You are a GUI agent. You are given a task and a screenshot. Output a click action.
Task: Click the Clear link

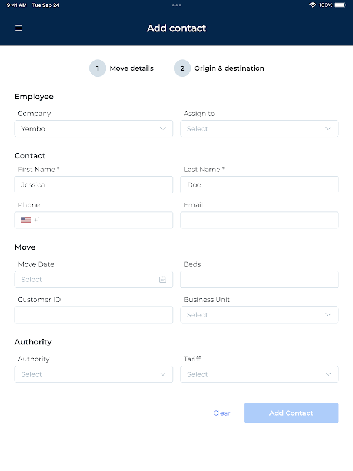click(222, 413)
